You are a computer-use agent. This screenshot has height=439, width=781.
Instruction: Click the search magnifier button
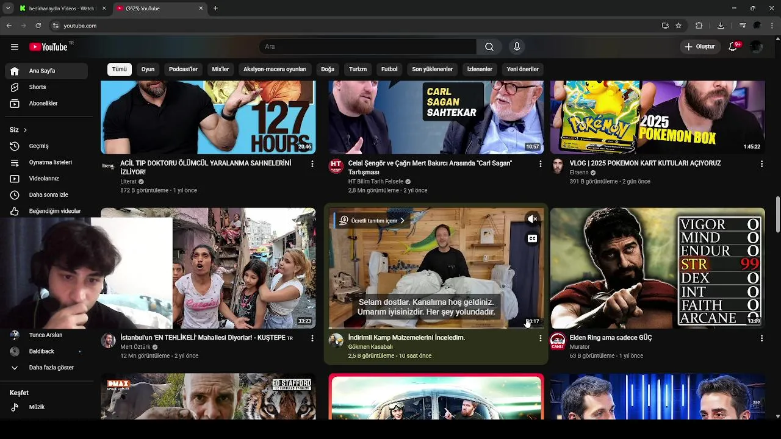489,47
